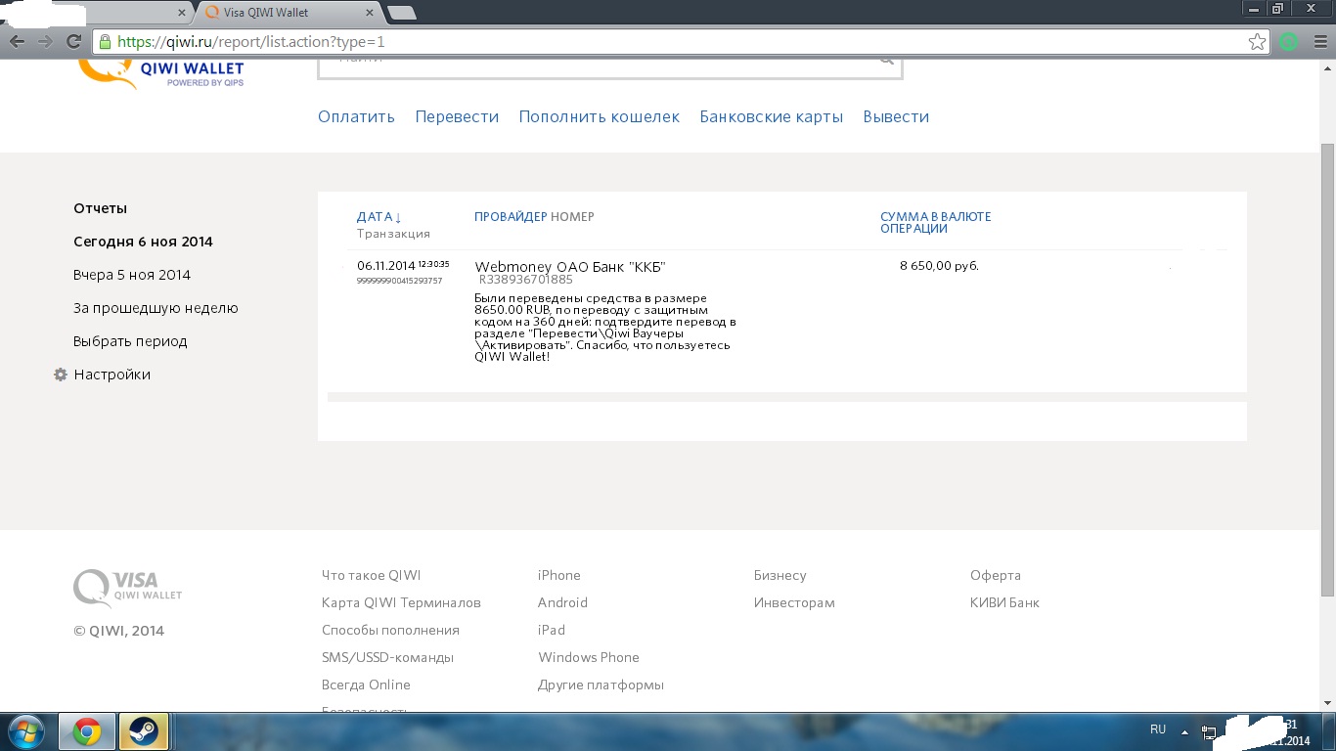Viewport: 1336px width, 751px height.
Task: Reload the page with refresh icon
Action: [73, 42]
